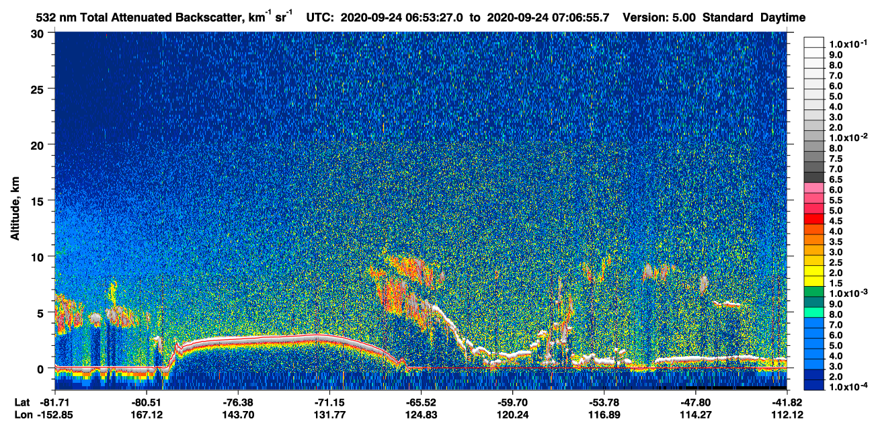Pick the darkest blue swatch at the colorbar bottom
Screen dimensions: 874x448
(x=814, y=386)
